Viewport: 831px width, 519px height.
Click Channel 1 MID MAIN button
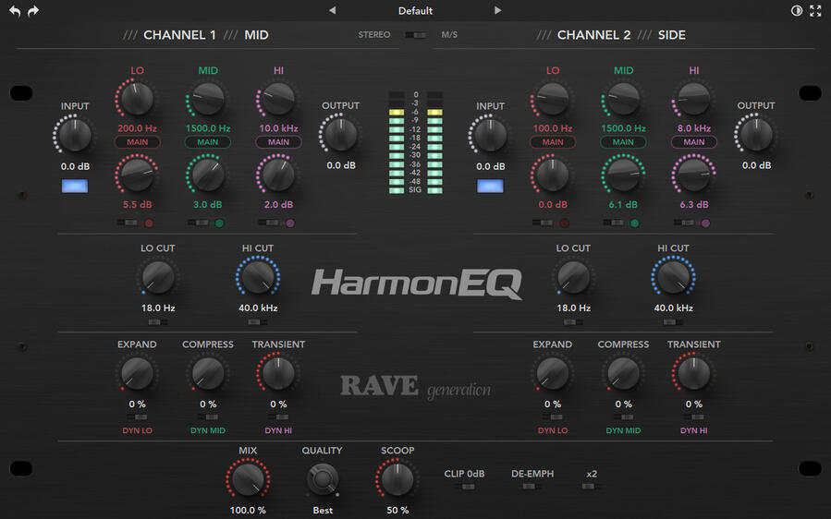point(208,142)
